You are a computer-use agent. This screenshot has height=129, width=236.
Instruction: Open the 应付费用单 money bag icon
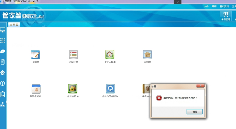tap(73, 89)
